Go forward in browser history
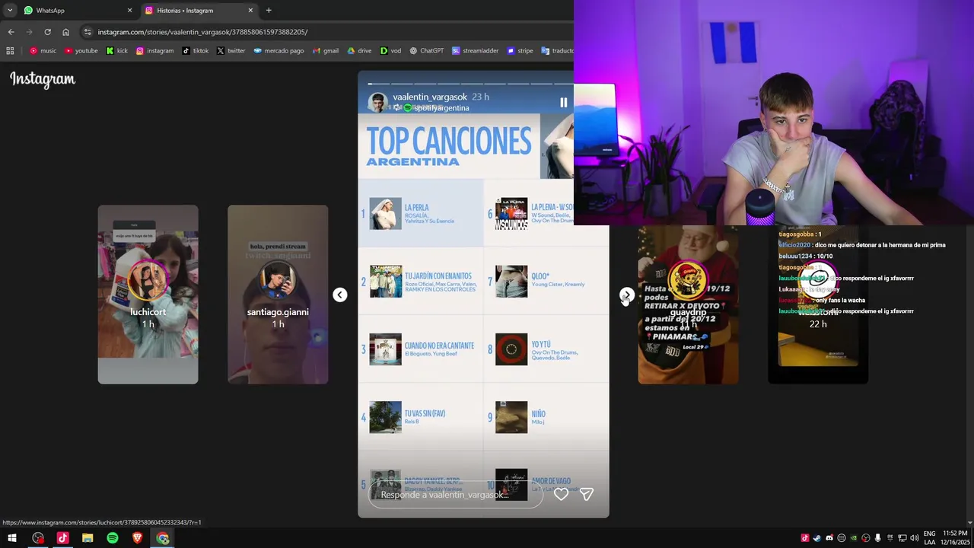Screen dimensions: 974x548 [29, 32]
